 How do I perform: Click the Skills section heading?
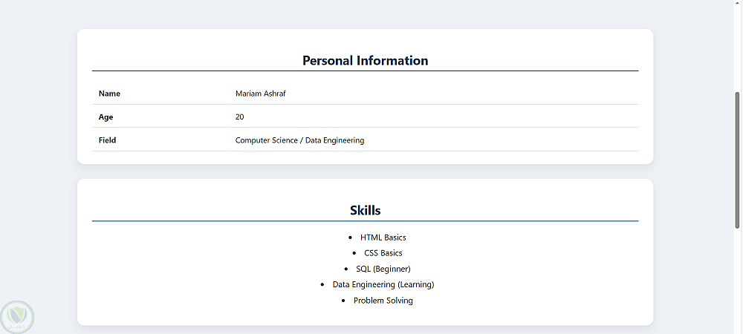coord(365,211)
